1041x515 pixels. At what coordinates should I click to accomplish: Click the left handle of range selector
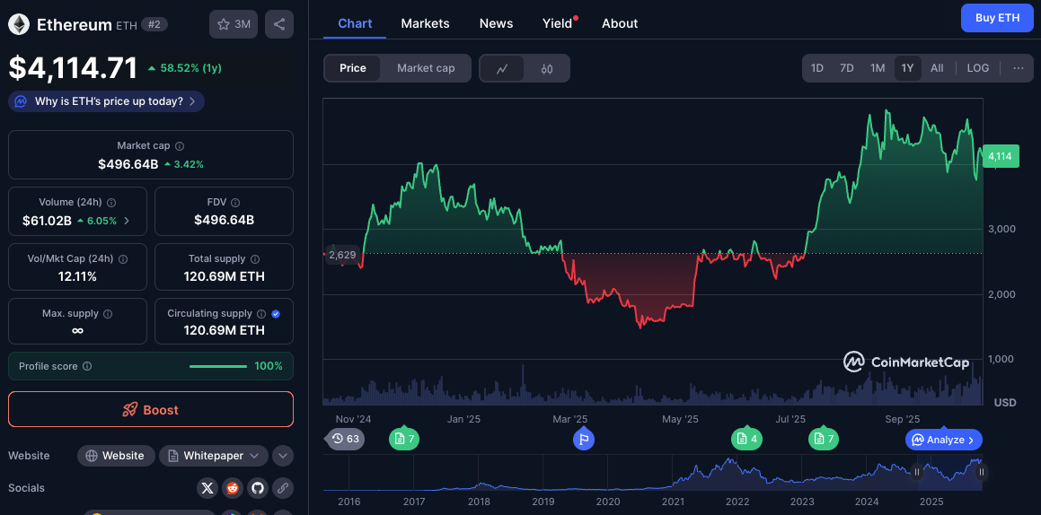(x=917, y=472)
